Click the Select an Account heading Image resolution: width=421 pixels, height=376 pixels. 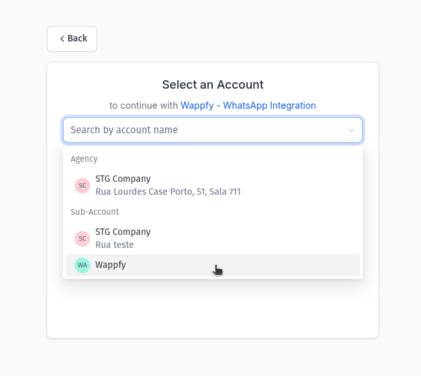coord(213,85)
